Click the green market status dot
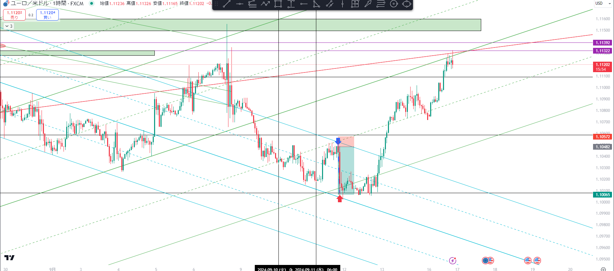614x271 pixels. [x=92, y=3]
